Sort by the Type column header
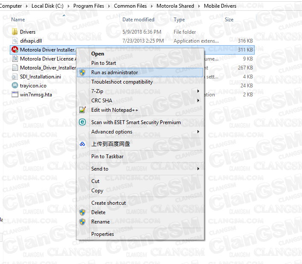Screen dimensions: 302x264 tap(179, 20)
